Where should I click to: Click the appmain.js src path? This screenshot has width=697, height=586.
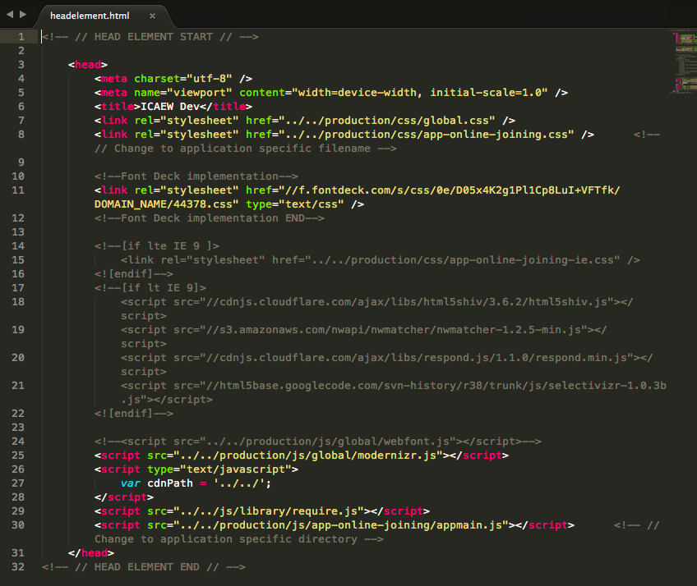pos(341,525)
